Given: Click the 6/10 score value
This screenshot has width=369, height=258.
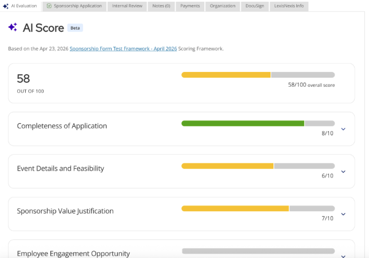Looking at the screenshot, I should coord(327,176).
